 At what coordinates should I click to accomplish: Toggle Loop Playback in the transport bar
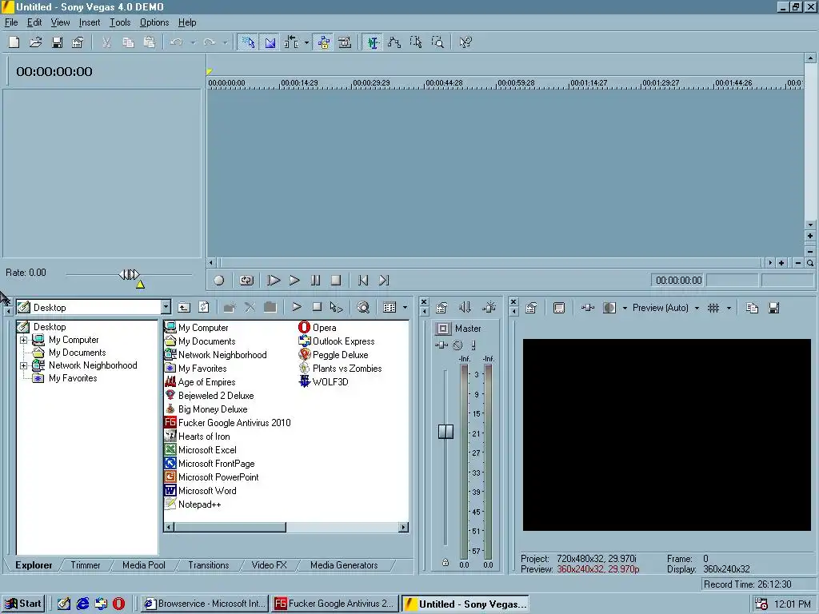coord(246,281)
